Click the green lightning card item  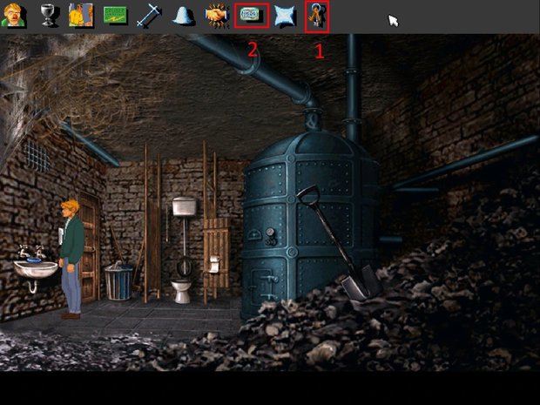click(x=116, y=16)
